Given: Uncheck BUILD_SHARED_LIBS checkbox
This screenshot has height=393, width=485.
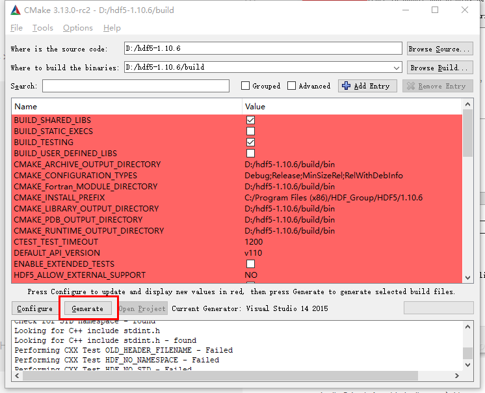Looking at the screenshot, I should click(250, 120).
